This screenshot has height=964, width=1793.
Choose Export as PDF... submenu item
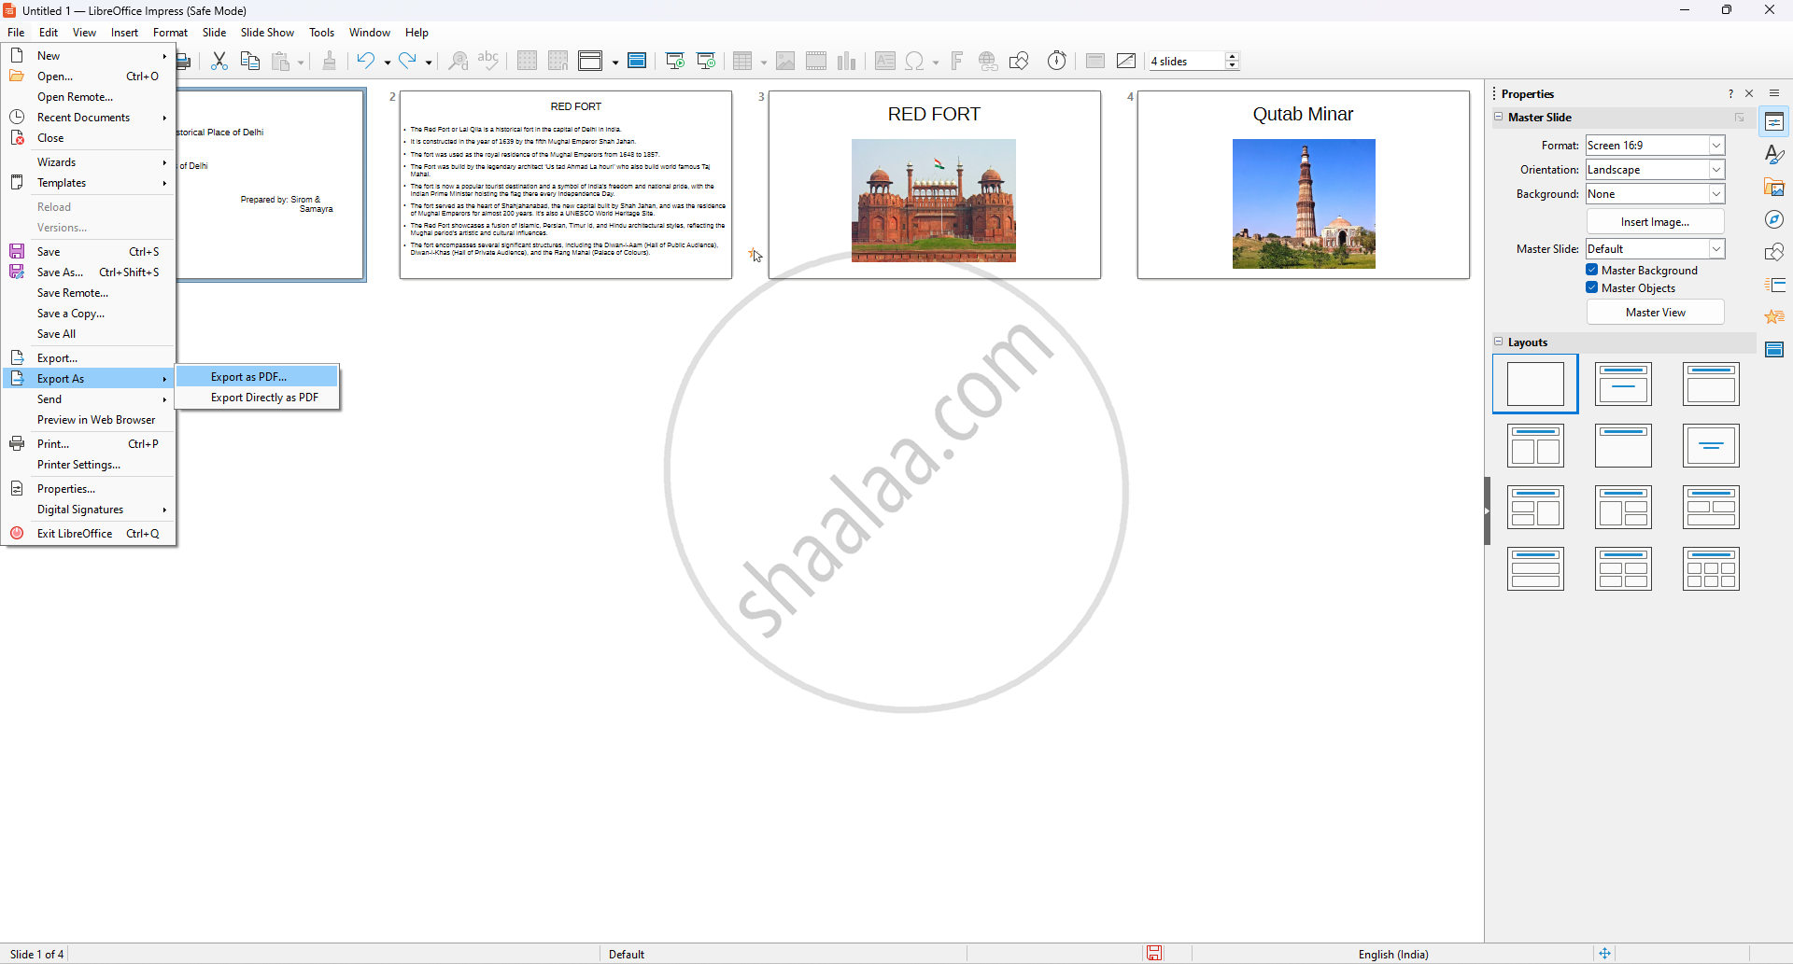point(248,377)
